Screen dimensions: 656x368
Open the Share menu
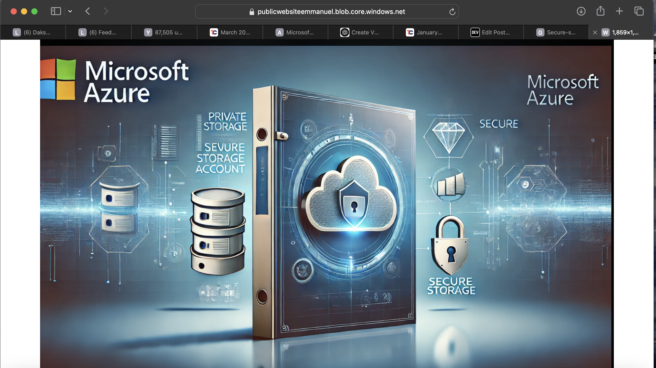coord(600,11)
